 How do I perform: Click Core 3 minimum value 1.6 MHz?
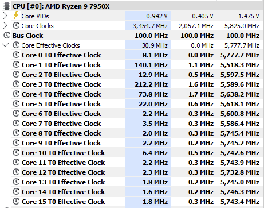(x=201, y=84)
